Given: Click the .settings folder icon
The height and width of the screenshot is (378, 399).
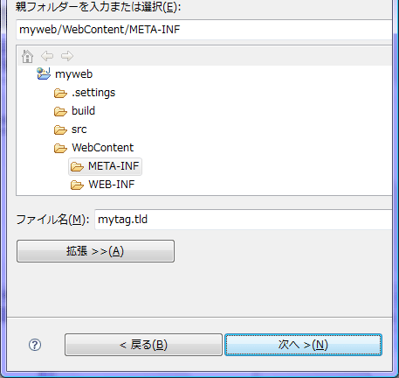Looking at the screenshot, I should (60, 94).
